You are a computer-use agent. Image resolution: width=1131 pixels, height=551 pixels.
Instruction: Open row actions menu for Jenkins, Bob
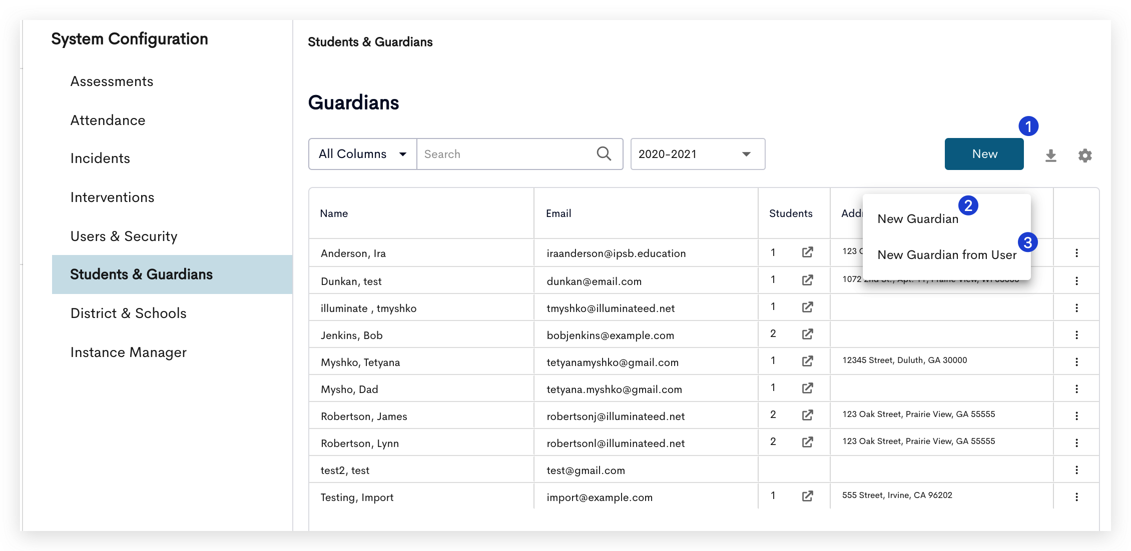click(1076, 335)
